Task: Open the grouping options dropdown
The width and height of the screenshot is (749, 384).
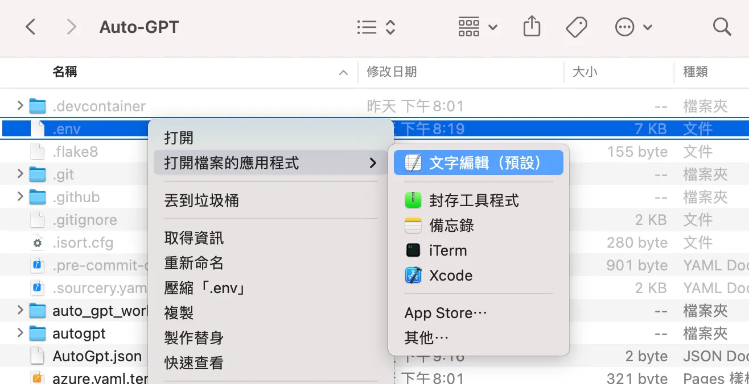Action: click(478, 27)
